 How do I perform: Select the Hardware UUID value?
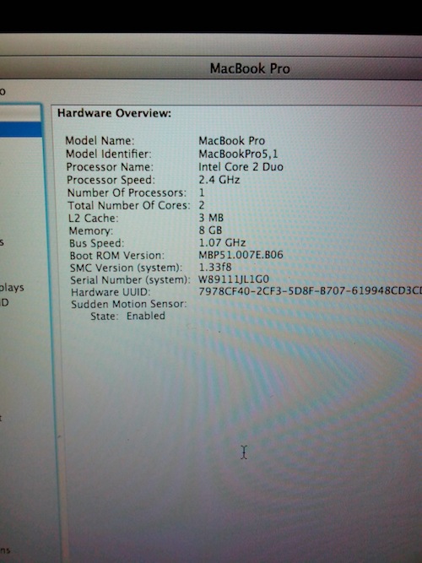coord(310,290)
